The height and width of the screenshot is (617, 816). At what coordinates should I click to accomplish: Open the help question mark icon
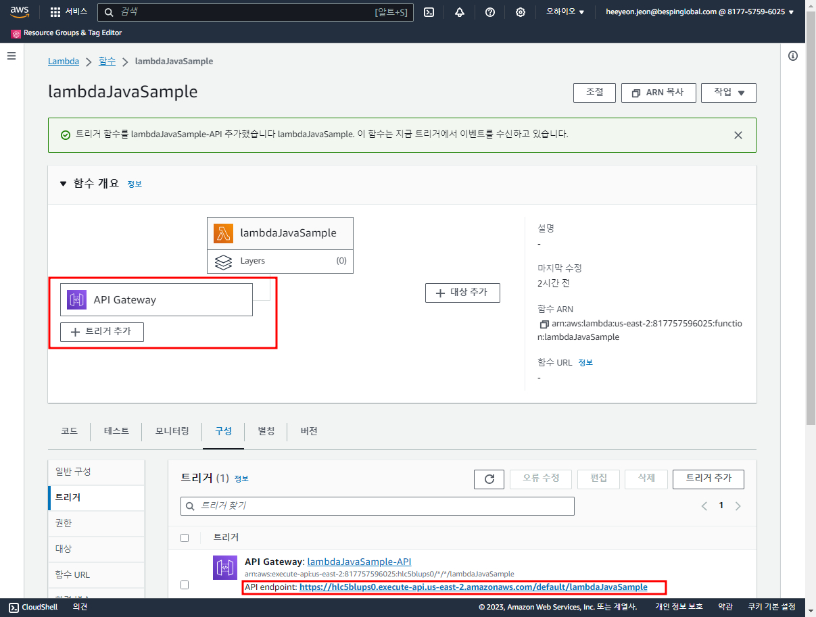click(490, 12)
